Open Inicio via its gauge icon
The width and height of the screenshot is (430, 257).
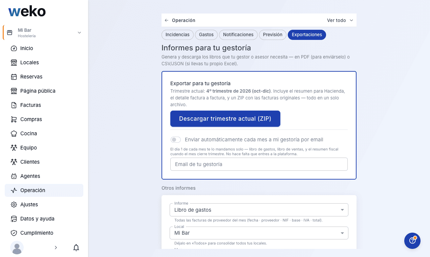click(14, 48)
